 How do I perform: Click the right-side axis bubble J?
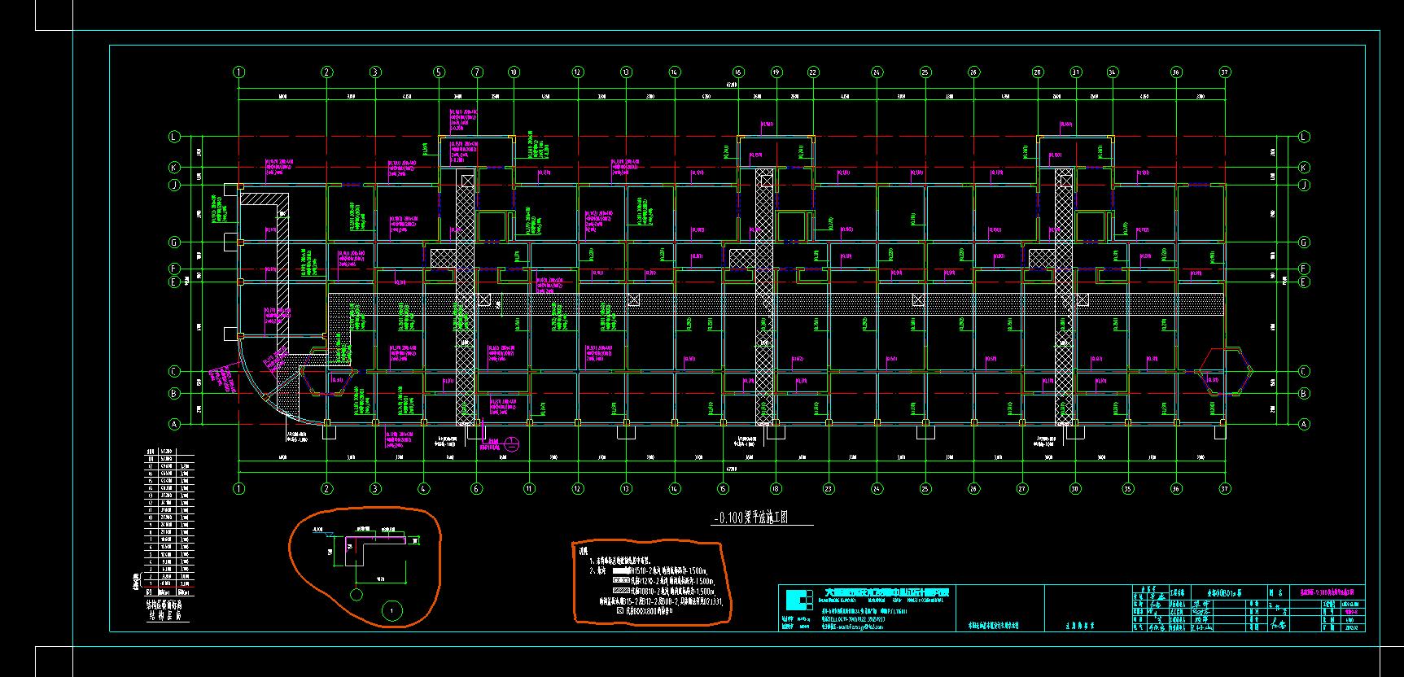[1304, 185]
